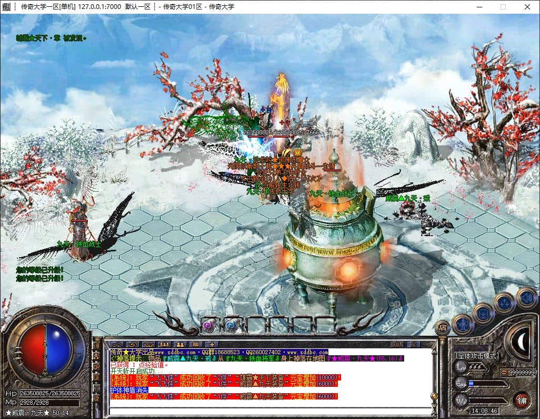Toggle the speech-bubbles chat channel icon on the left strip
The height and width of the screenshot is (419, 540).
tap(97, 367)
